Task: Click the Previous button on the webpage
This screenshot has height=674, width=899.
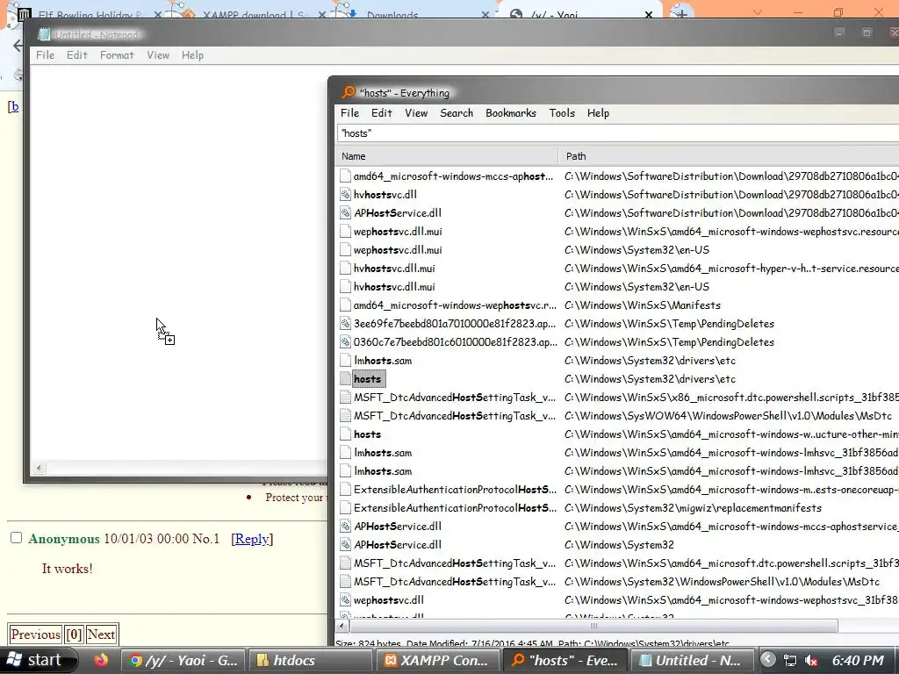Action: coord(35,635)
